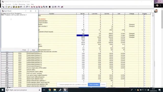The height and width of the screenshot is (92, 163).
Task: Click the printer-like app icon on the taskbar
Action: tap(60, 90)
